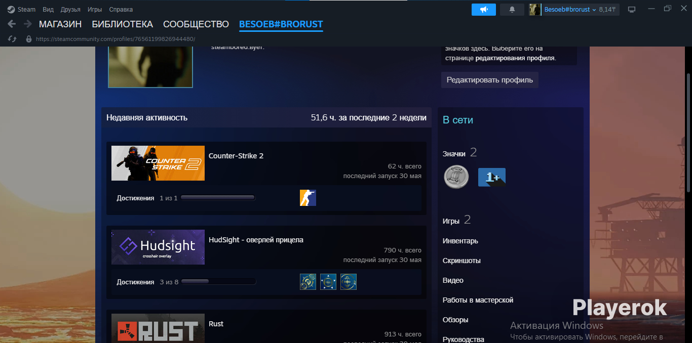692x343 pixels.
Task: Expand the Besoeb#brorust account dropdown
Action: click(x=570, y=10)
